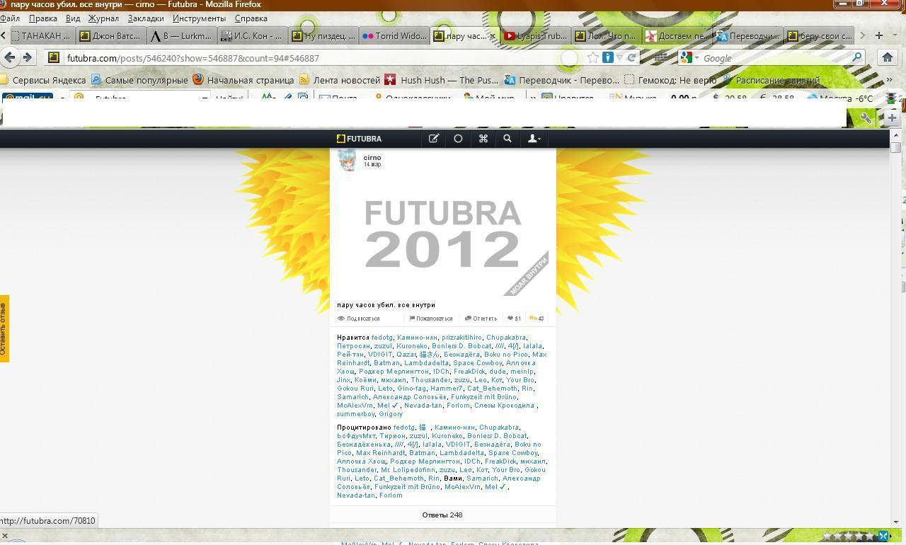Open the Futubra search magnifier icon
The height and width of the screenshot is (545, 906).
tap(508, 139)
